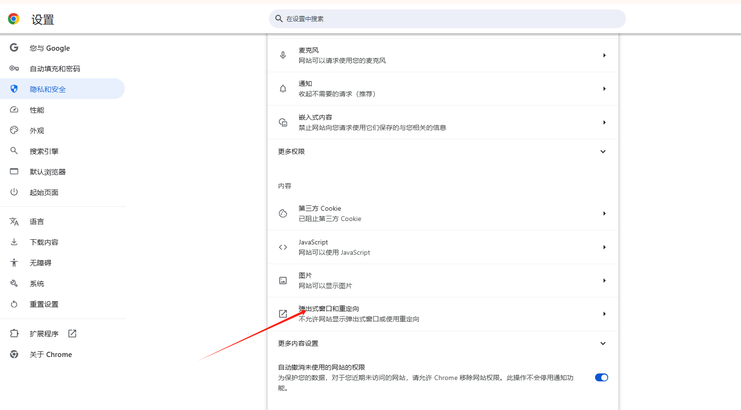
Task: Click the shield icon for 隐私和安全
Action: coord(14,89)
